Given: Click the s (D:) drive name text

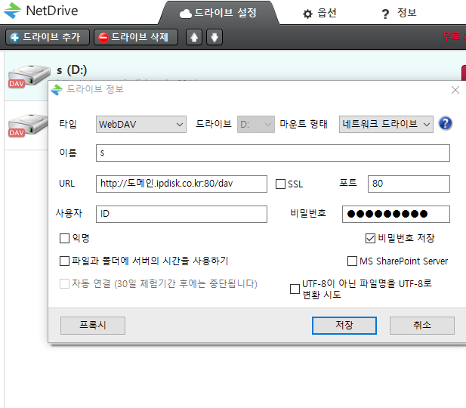Looking at the screenshot, I should pyautogui.click(x=72, y=70).
